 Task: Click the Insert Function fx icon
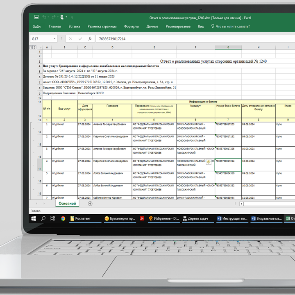point(90,39)
